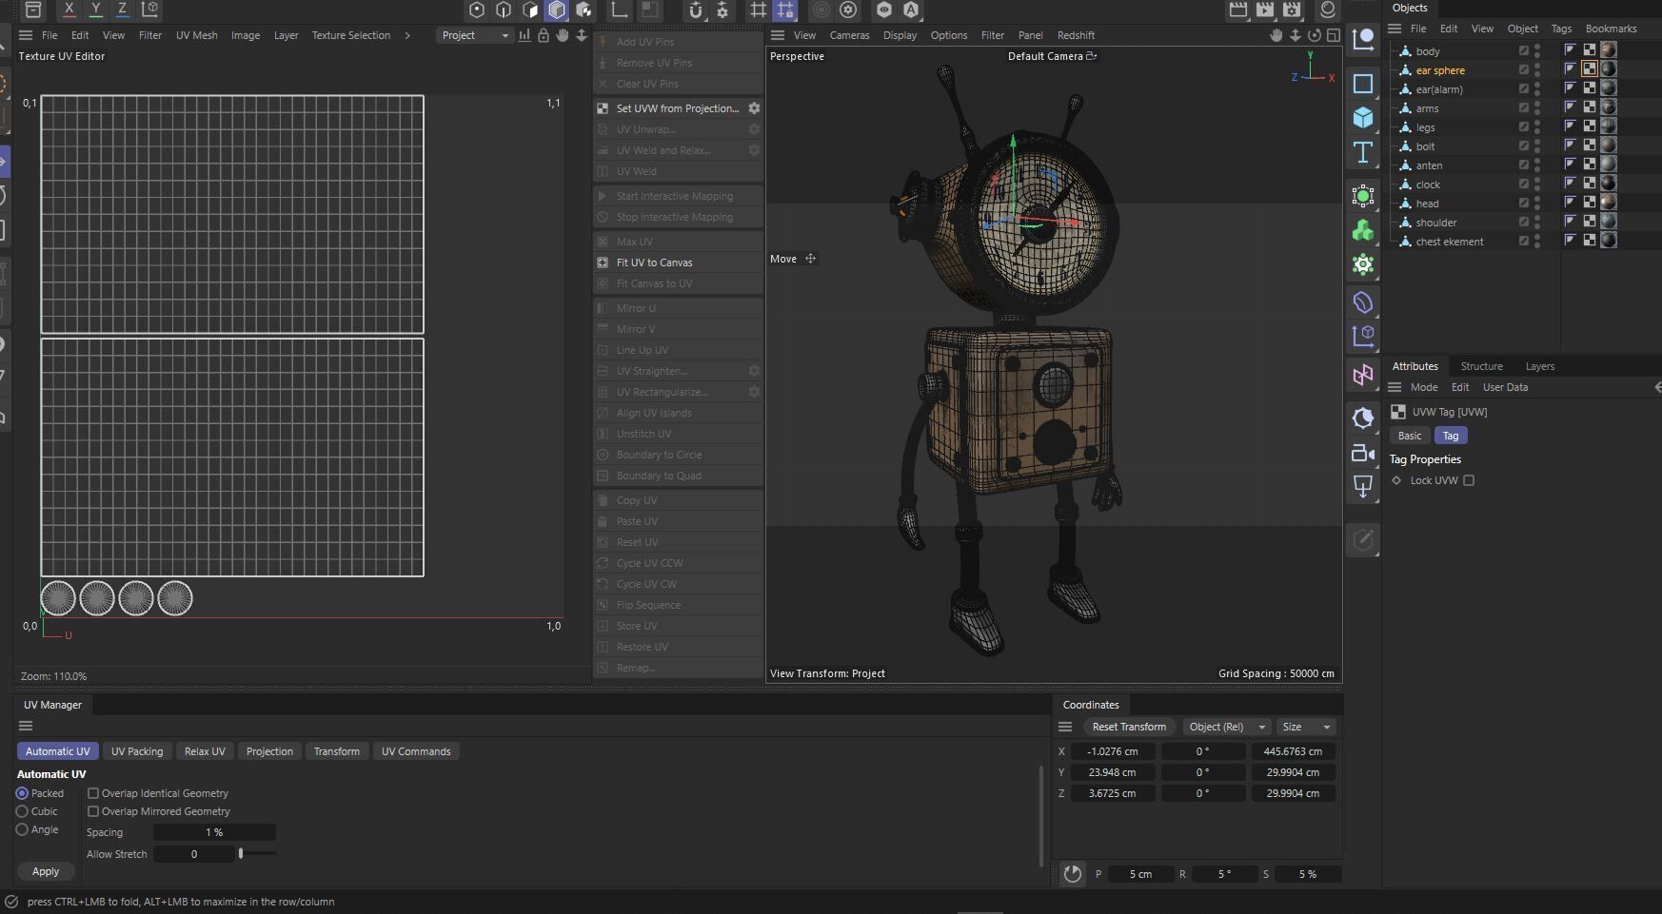Select the Angle radio button
Image resolution: width=1662 pixels, height=914 pixels.
[x=22, y=829]
